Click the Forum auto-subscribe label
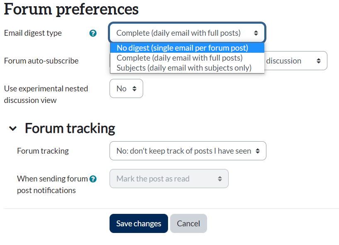Image resolution: width=339 pixels, height=245 pixels. pyautogui.click(x=41, y=61)
